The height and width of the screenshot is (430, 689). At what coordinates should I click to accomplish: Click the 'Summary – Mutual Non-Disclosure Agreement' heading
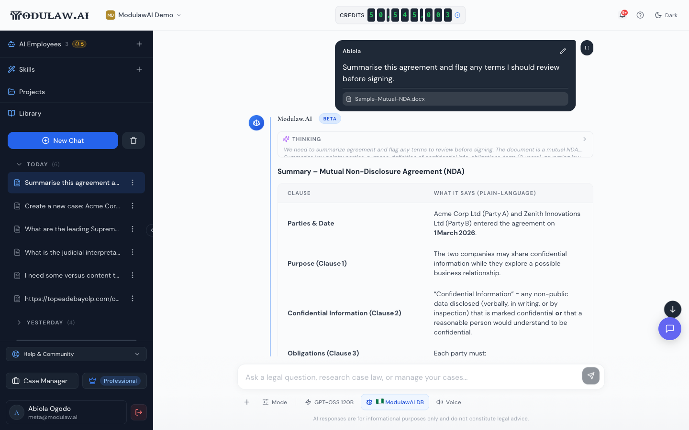[x=371, y=172]
